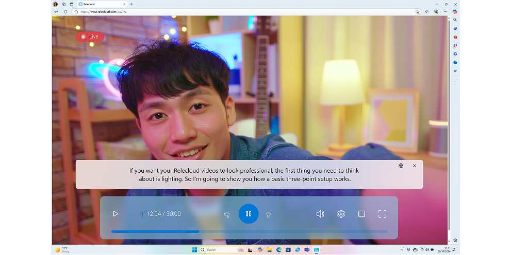Open sidebar Outlook icon
The image size is (511, 255).
point(455,62)
